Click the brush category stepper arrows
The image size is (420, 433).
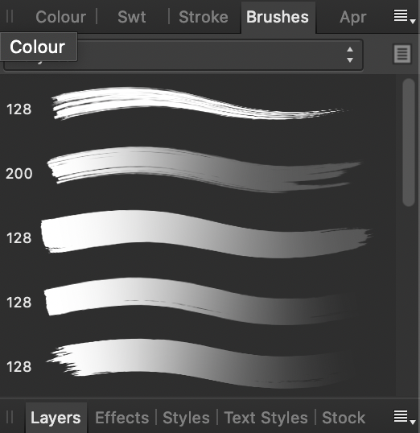pyautogui.click(x=350, y=55)
